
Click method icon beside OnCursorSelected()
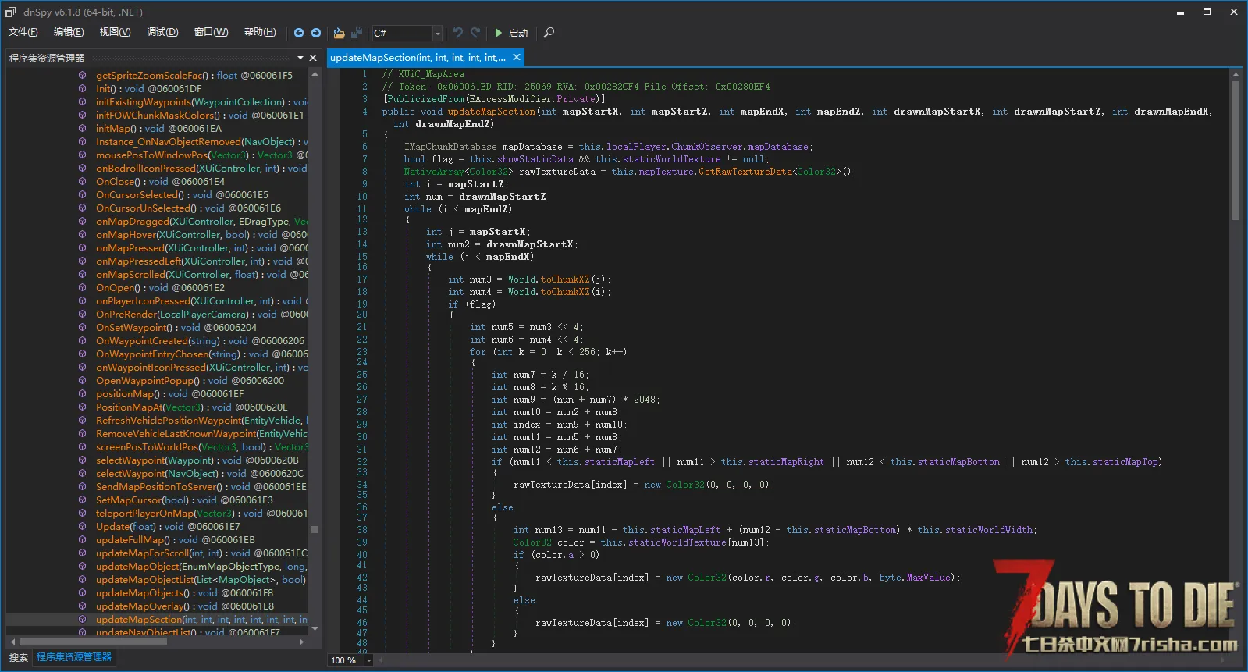click(82, 194)
